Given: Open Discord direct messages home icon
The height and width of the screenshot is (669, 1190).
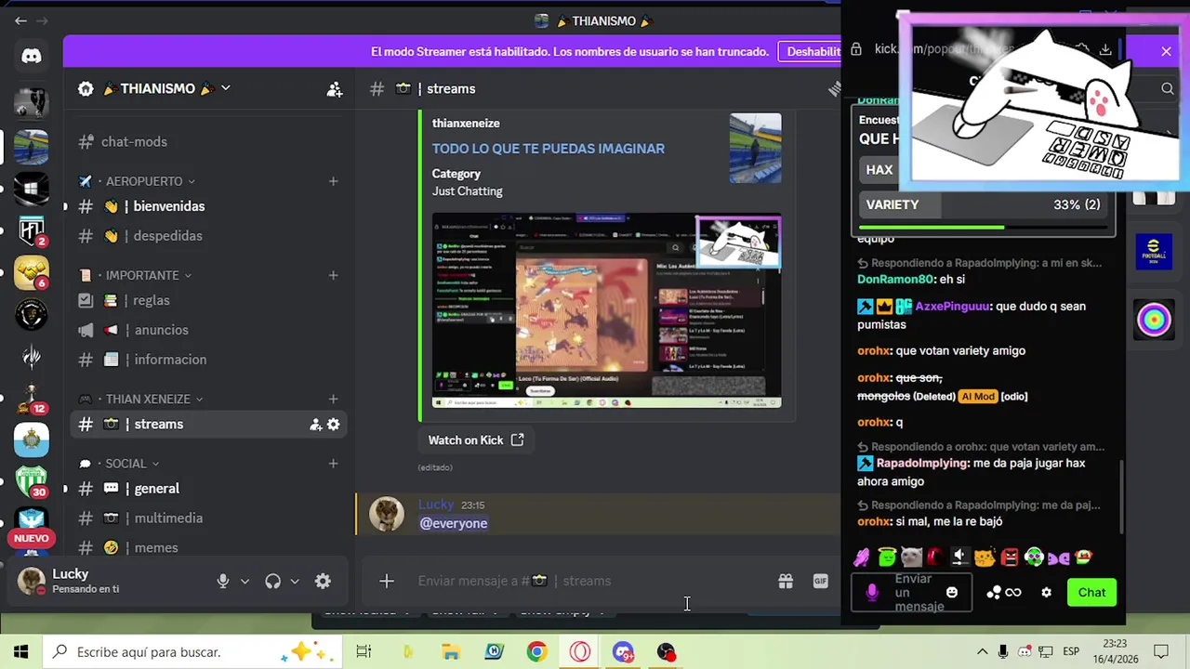Looking at the screenshot, I should click(32, 56).
